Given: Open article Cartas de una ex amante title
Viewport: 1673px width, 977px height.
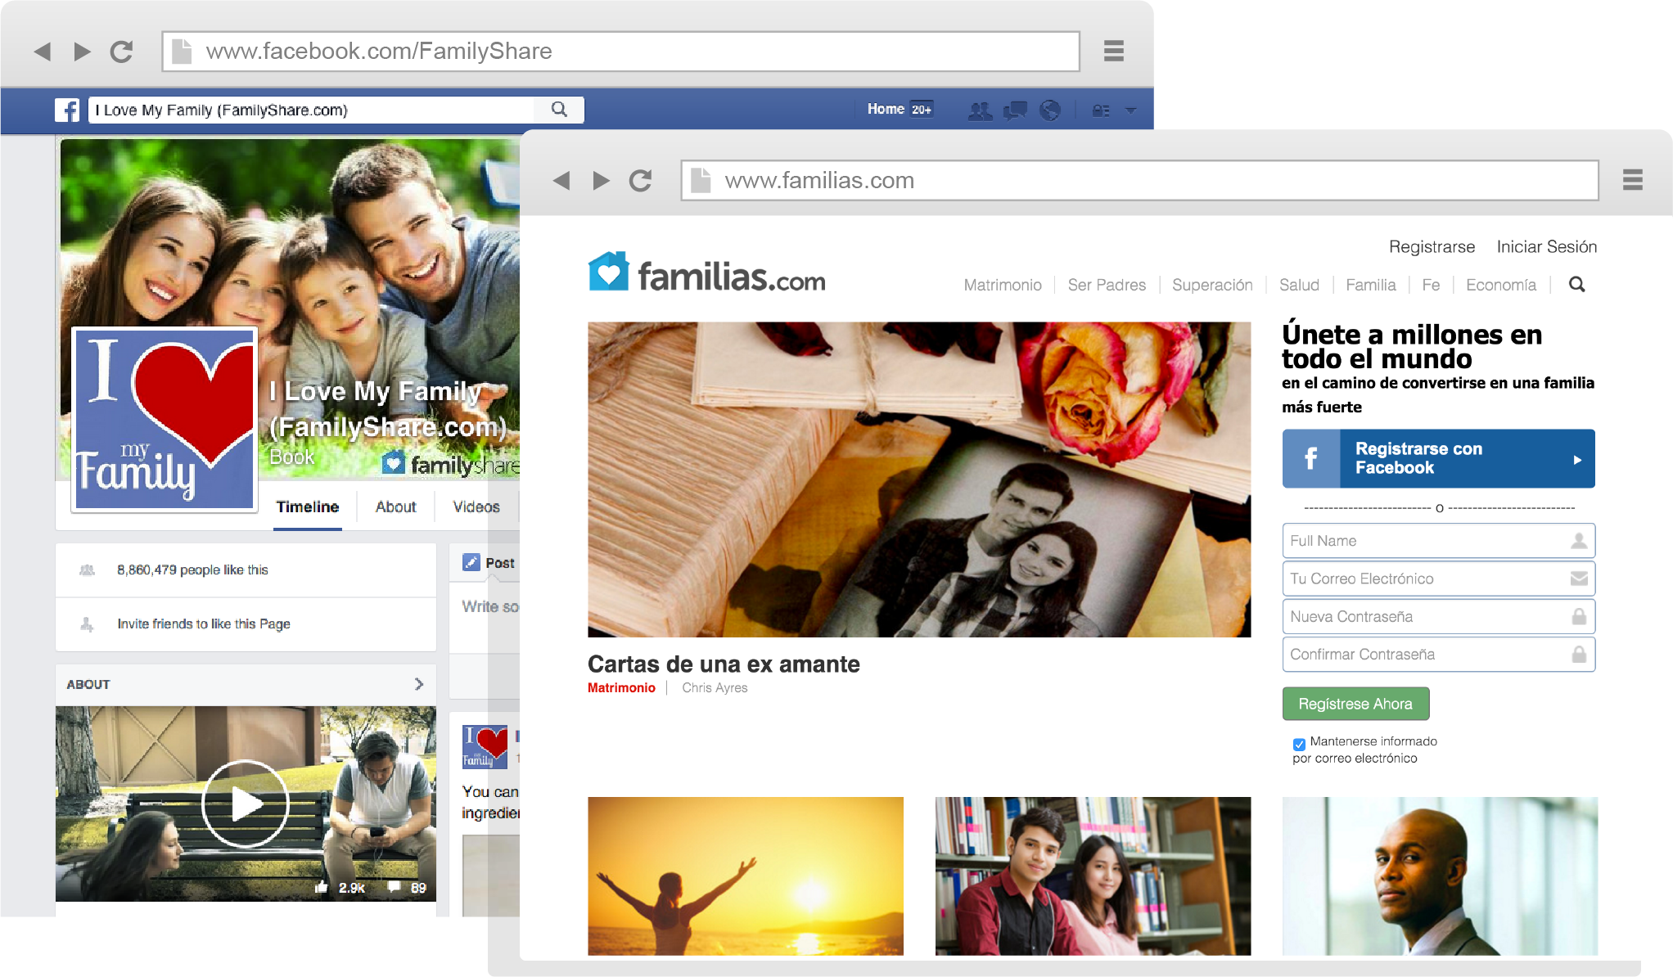Looking at the screenshot, I should click(724, 664).
